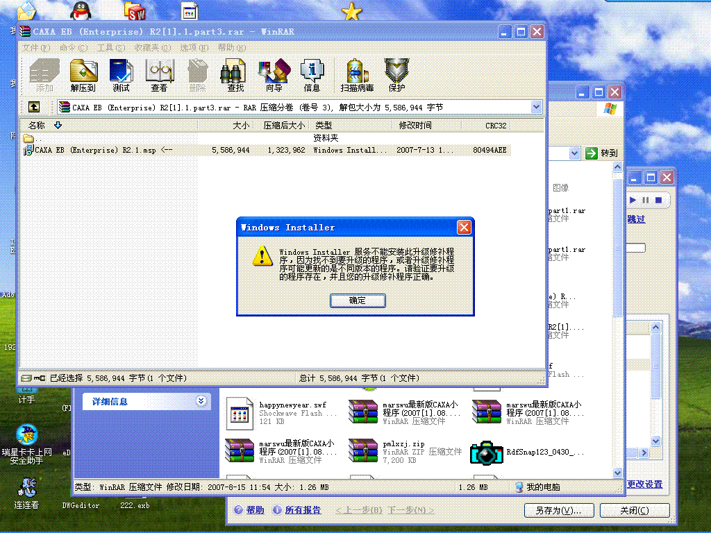Open the 文件 (File) menu in WinRAR

(36, 48)
